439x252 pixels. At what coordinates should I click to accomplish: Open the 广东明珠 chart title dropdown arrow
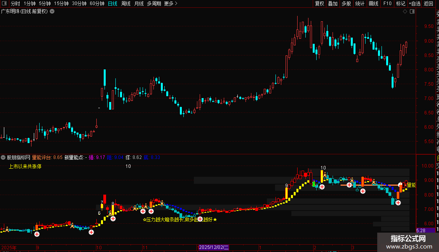[x=52, y=12]
